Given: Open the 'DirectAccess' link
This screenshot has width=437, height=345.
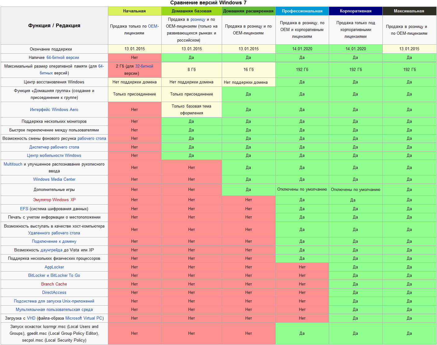Looking at the screenshot, I should [x=54, y=293].
